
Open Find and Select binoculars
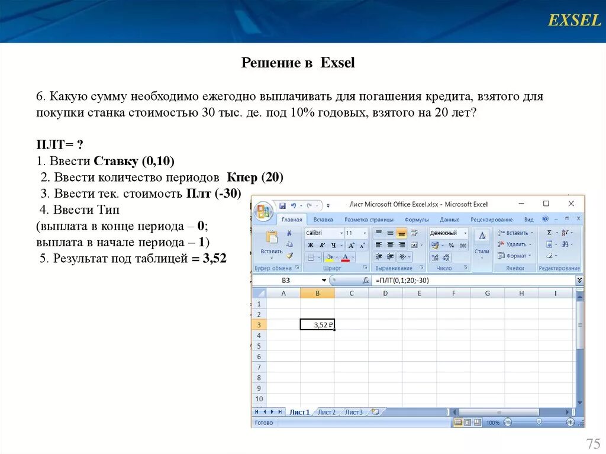(565, 244)
